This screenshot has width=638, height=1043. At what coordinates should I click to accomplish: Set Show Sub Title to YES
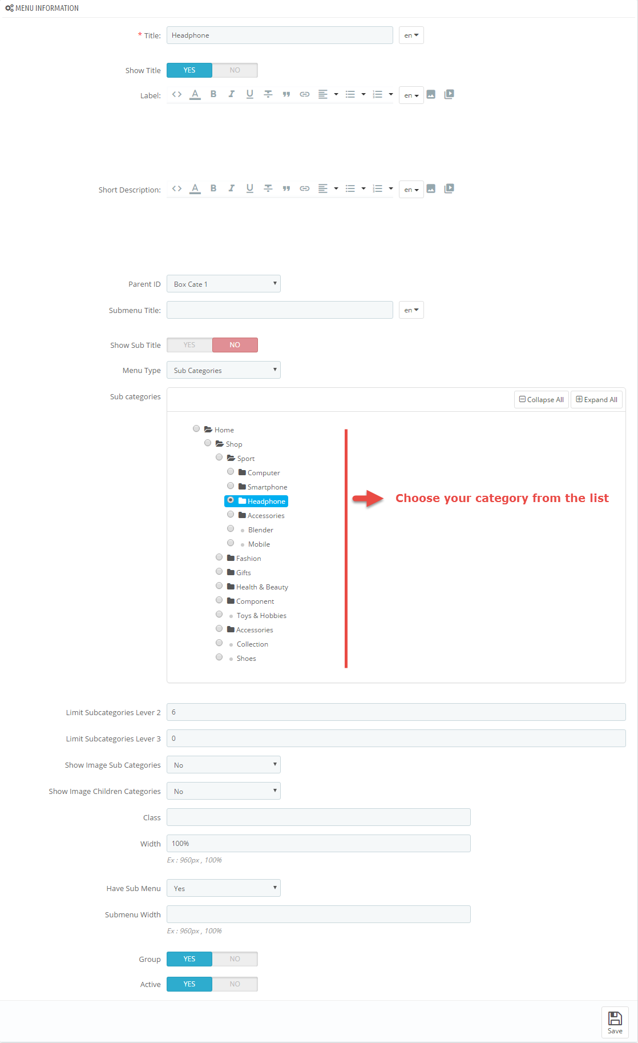189,345
